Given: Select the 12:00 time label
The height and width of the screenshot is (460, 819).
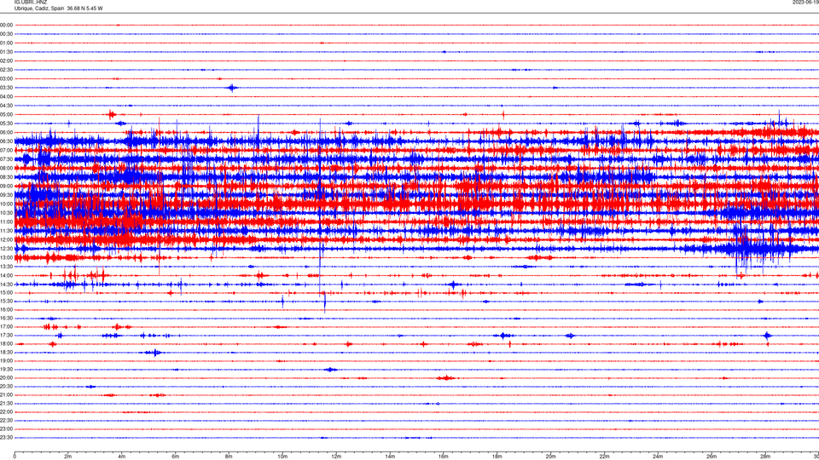Looking at the screenshot, I should tap(6, 240).
